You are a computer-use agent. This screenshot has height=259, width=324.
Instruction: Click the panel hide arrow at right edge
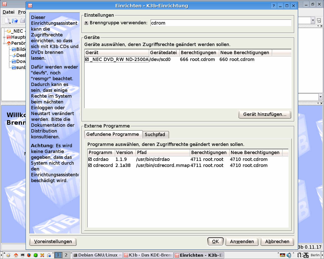tap(322, 255)
